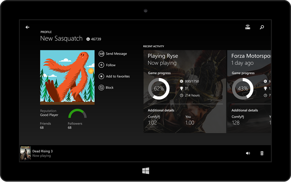Select the Follow label

(x=111, y=65)
